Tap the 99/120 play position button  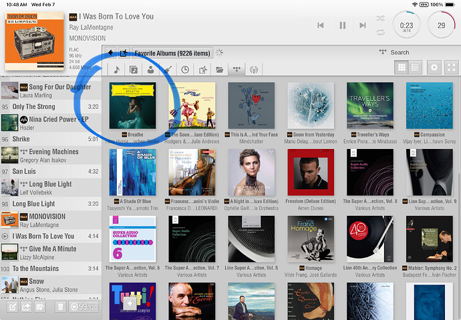pyautogui.click(x=84, y=307)
